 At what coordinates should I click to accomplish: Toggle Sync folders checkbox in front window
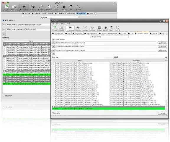coord(53,40)
